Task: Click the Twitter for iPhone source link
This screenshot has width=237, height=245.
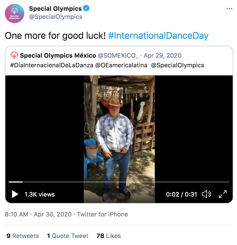Action: [102, 214]
